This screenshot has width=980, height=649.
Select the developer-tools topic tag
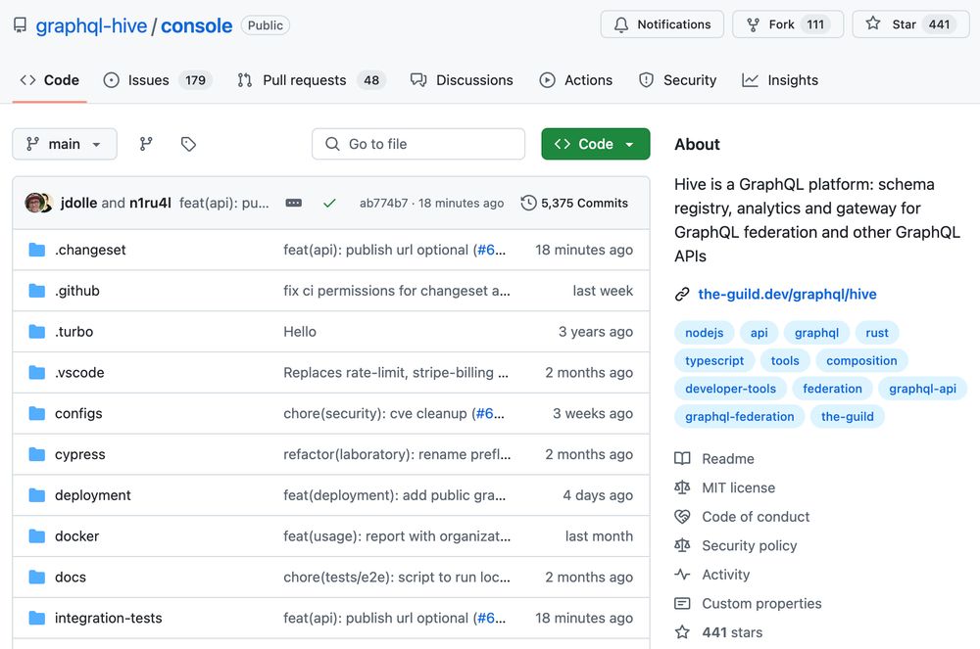coord(731,389)
